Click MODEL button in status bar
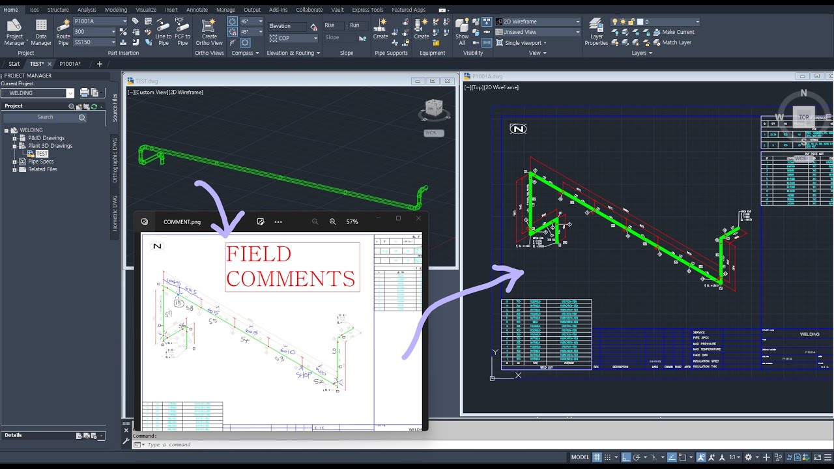 pyautogui.click(x=580, y=457)
